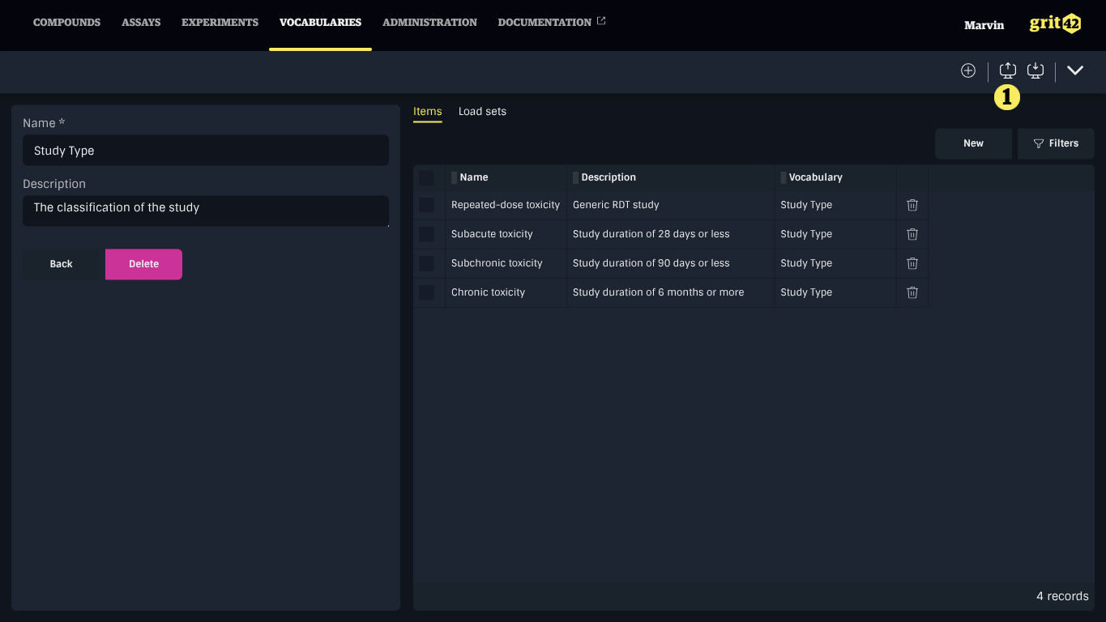Delete the Subacute toxicity item
Image resolution: width=1106 pixels, height=622 pixels.
(912, 234)
